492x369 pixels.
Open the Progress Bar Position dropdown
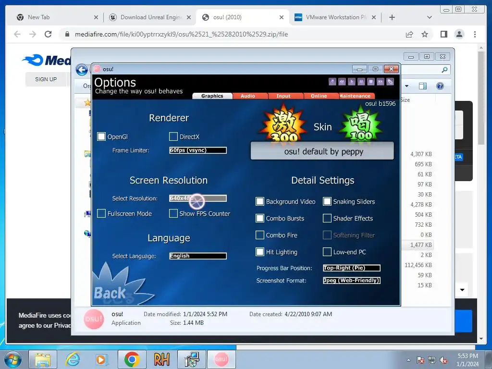pyautogui.click(x=352, y=268)
